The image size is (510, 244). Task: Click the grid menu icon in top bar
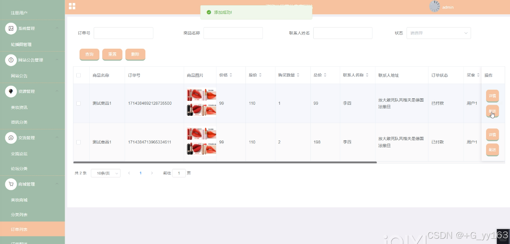72,6
